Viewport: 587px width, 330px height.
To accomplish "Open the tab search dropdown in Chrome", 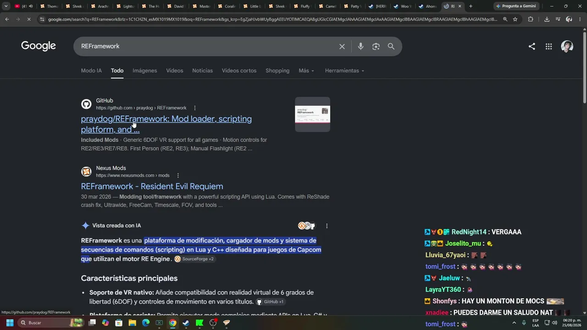I will (x=6, y=6).
